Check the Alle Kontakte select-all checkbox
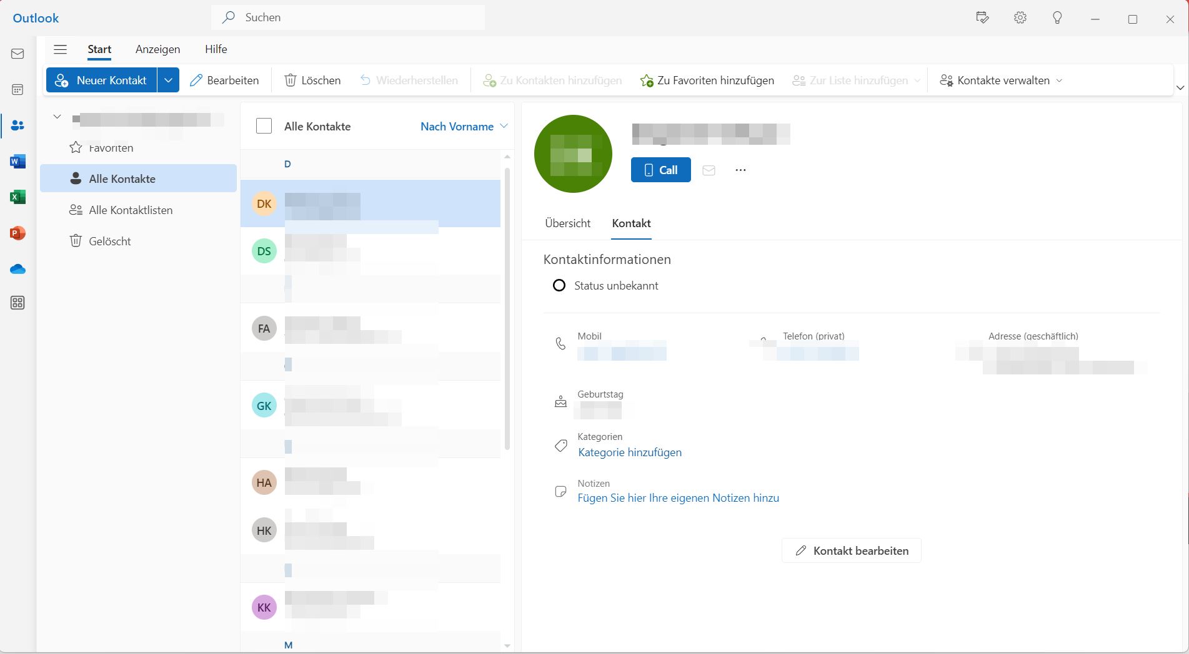The height and width of the screenshot is (654, 1189). click(264, 126)
